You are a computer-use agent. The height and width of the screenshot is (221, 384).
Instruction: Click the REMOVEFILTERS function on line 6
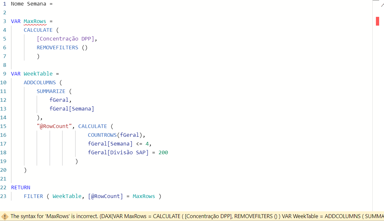(57, 48)
